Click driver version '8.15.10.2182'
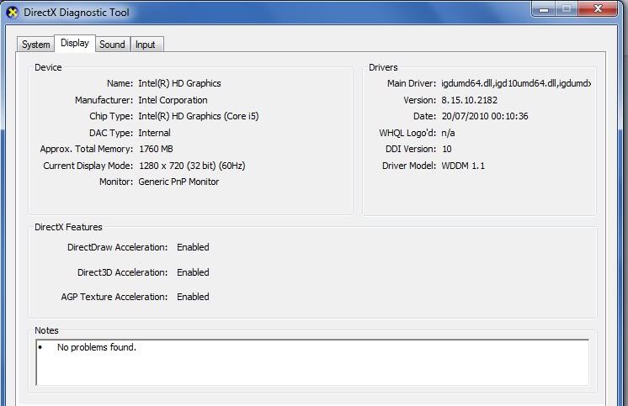The image size is (628, 406). click(469, 100)
